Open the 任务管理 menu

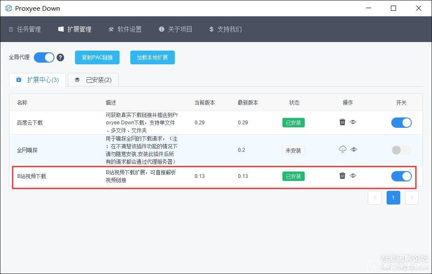(x=25, y=29)
